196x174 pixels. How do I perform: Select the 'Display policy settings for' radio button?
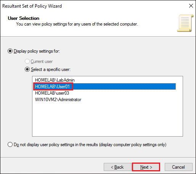(x=10, y=51)
